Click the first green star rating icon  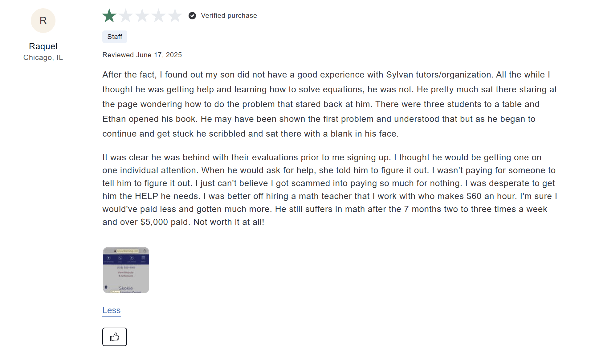click(x=109, y=15)
